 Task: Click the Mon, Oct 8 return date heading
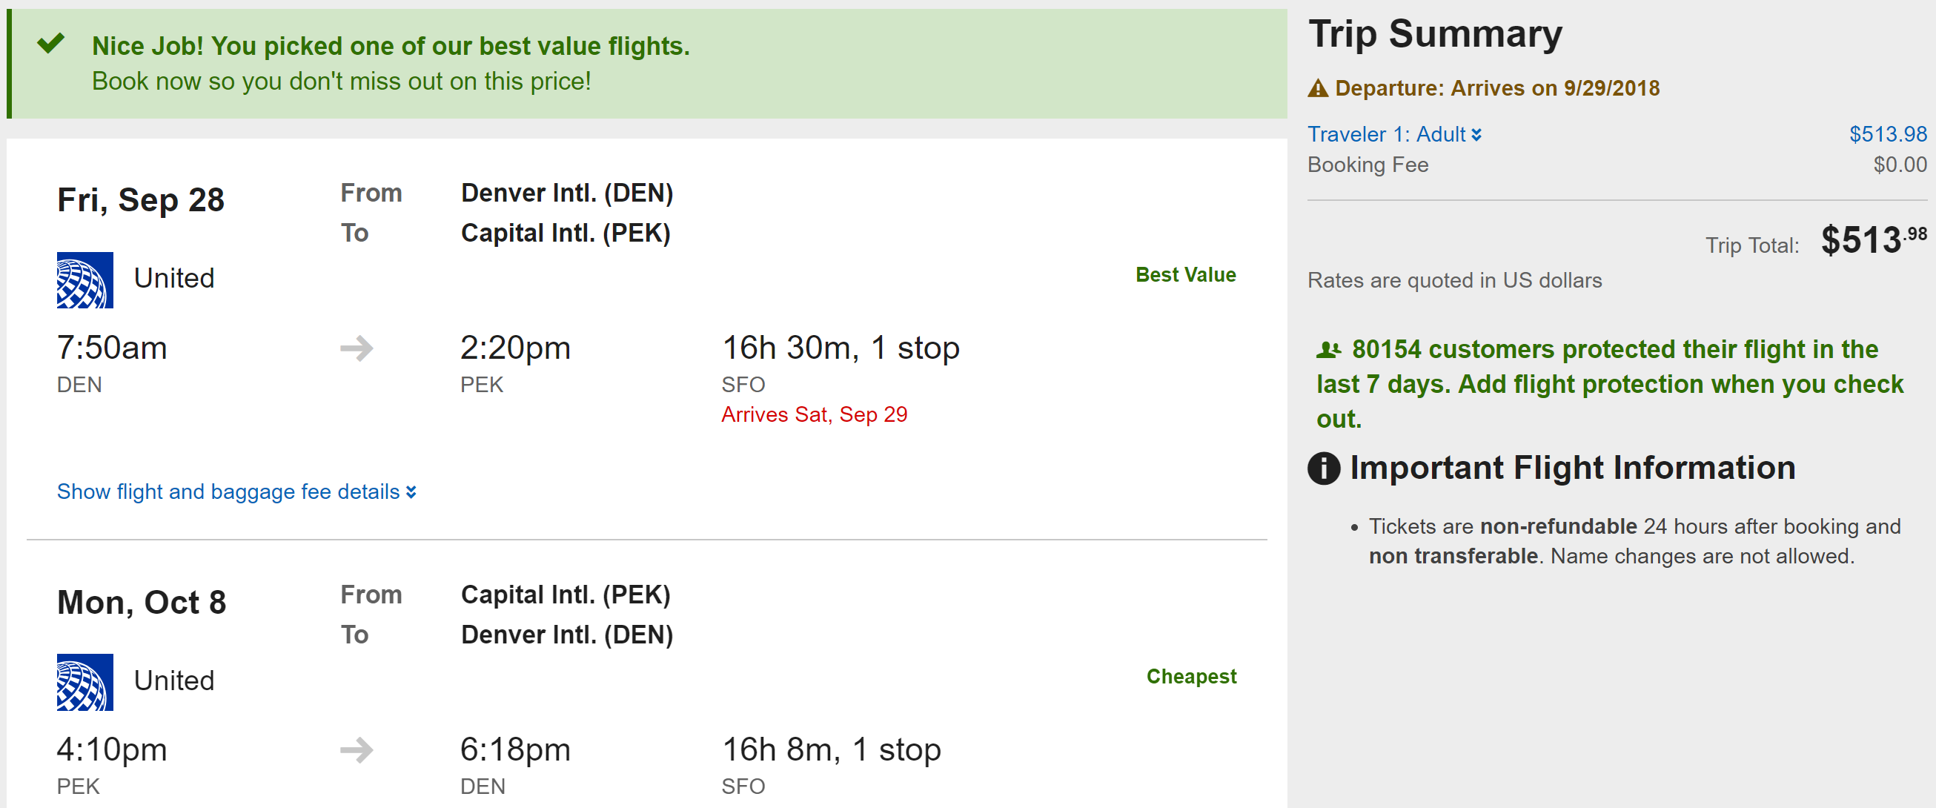[x=142, y=602]
